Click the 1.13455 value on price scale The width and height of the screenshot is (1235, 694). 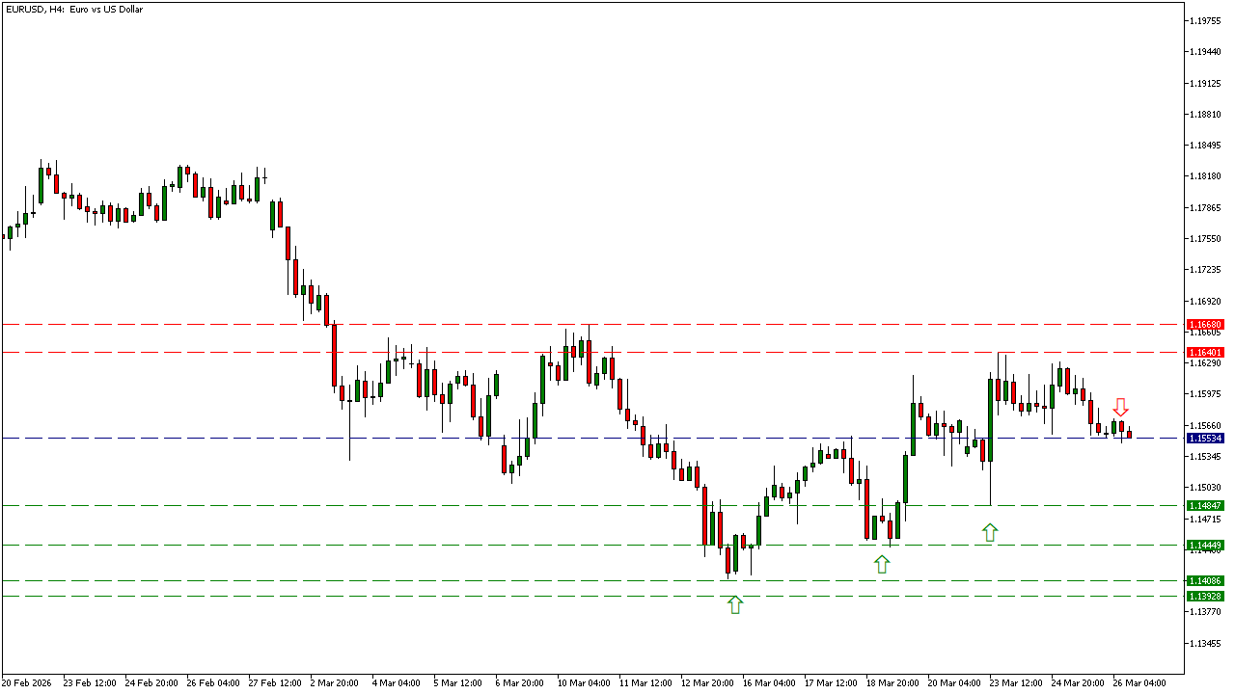(x=1206, y=643)
